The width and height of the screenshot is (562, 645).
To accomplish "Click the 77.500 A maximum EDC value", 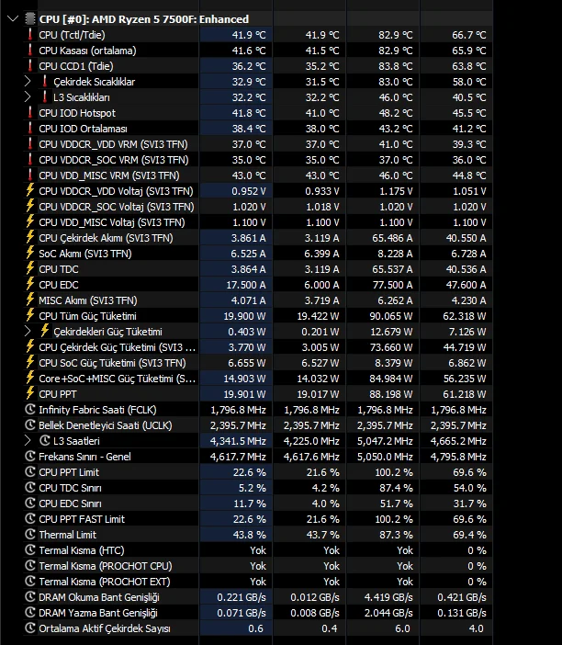I will 393,285.
